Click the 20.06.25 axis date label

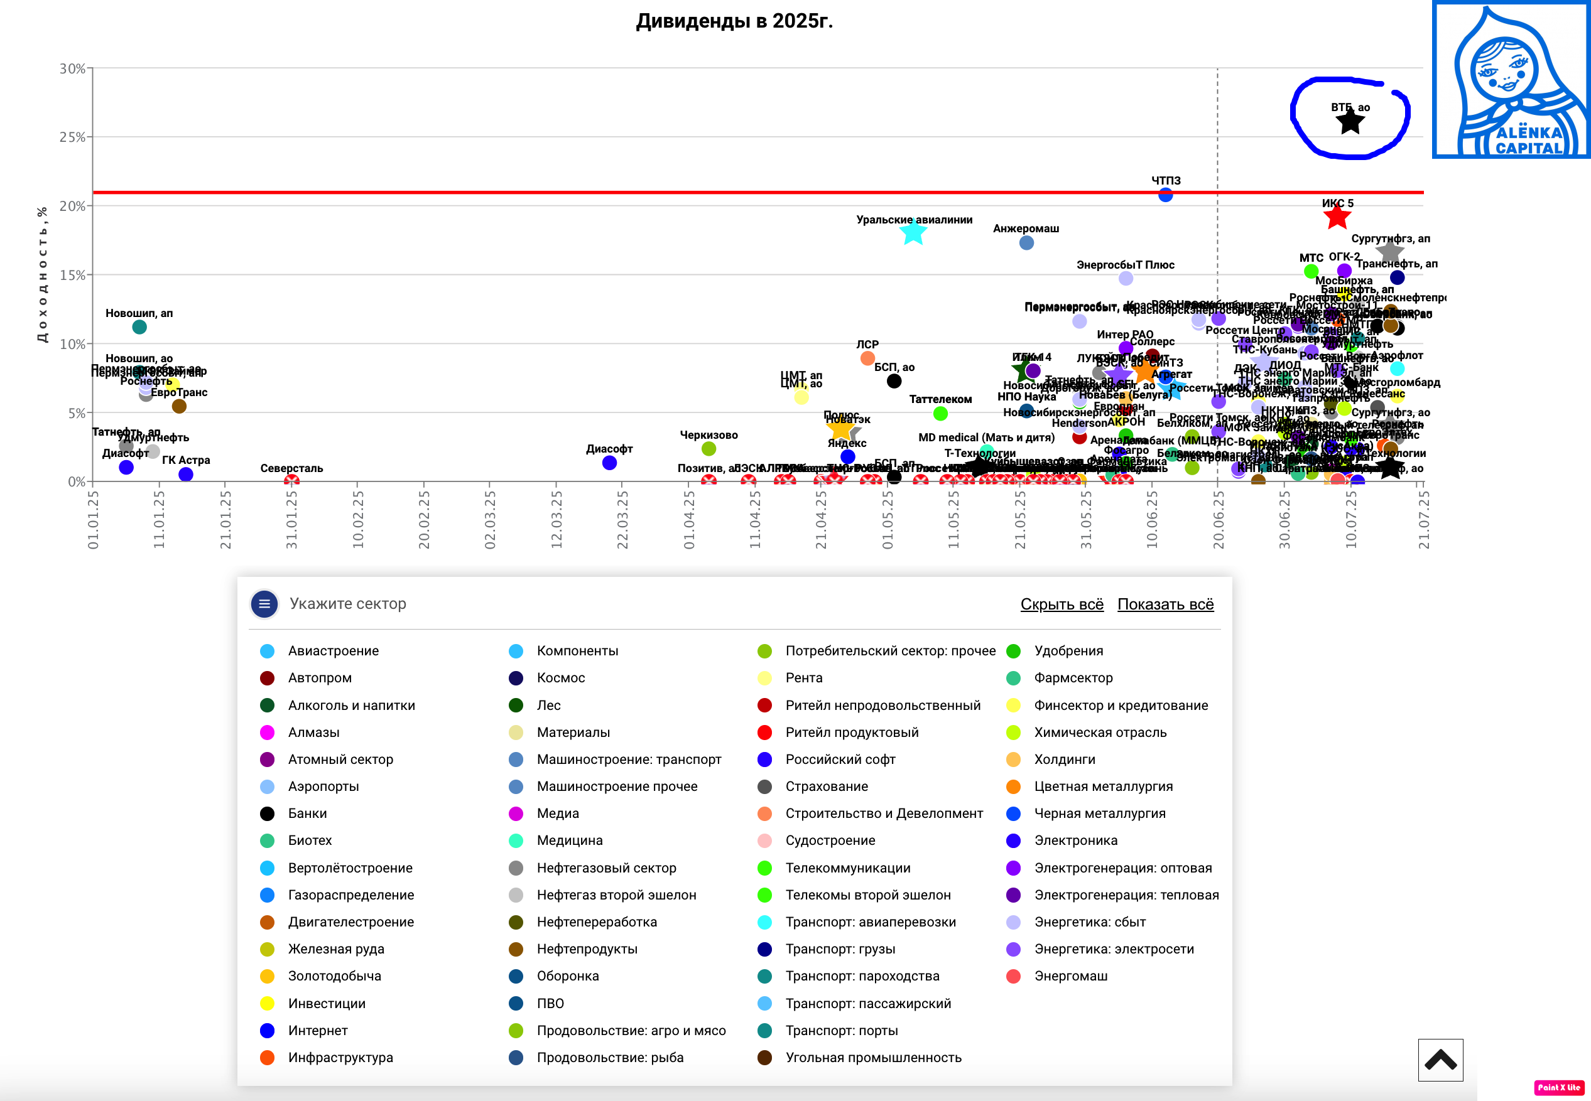click(1219, 520)
